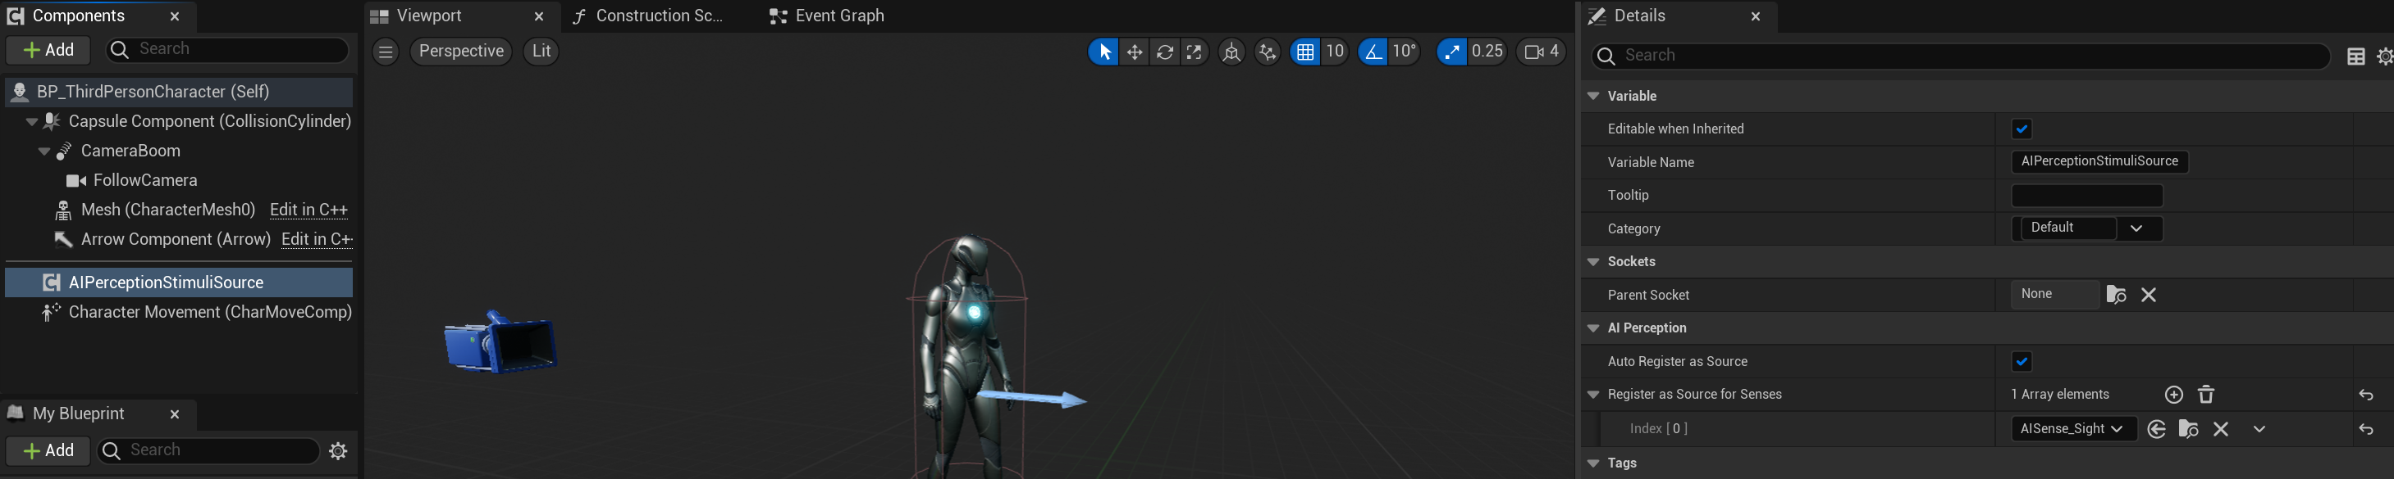
Task: Open the surface snapping options icon
Action: pyautogui.click(x=1268, y=52)
